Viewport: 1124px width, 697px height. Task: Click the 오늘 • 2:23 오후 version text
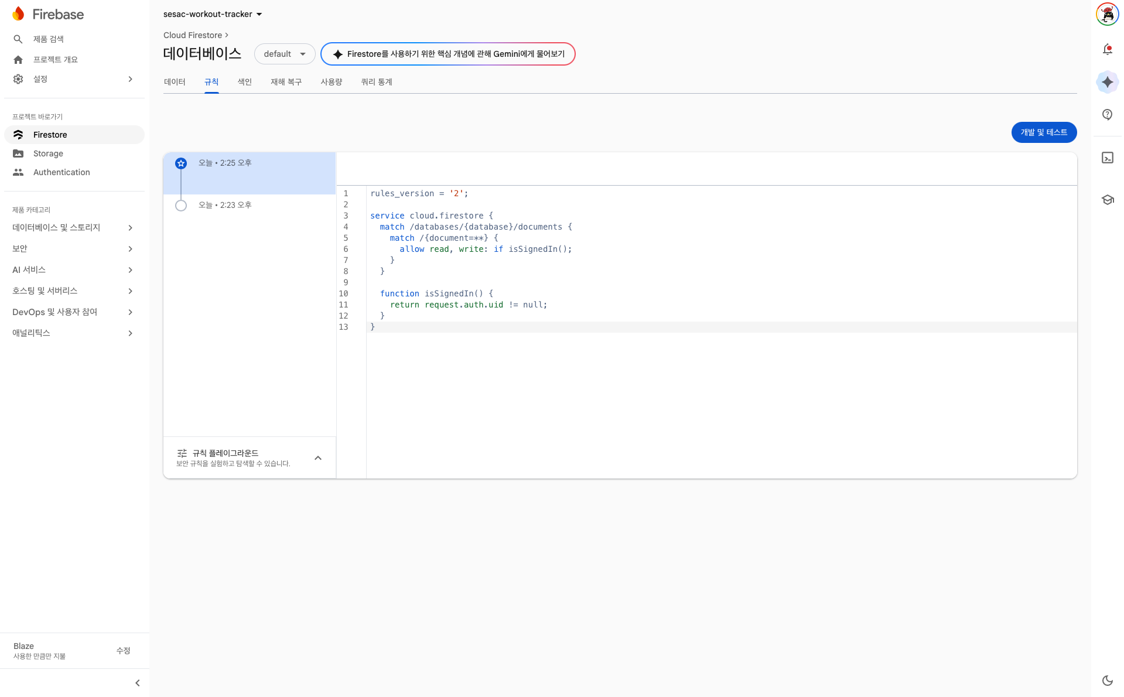225,205
